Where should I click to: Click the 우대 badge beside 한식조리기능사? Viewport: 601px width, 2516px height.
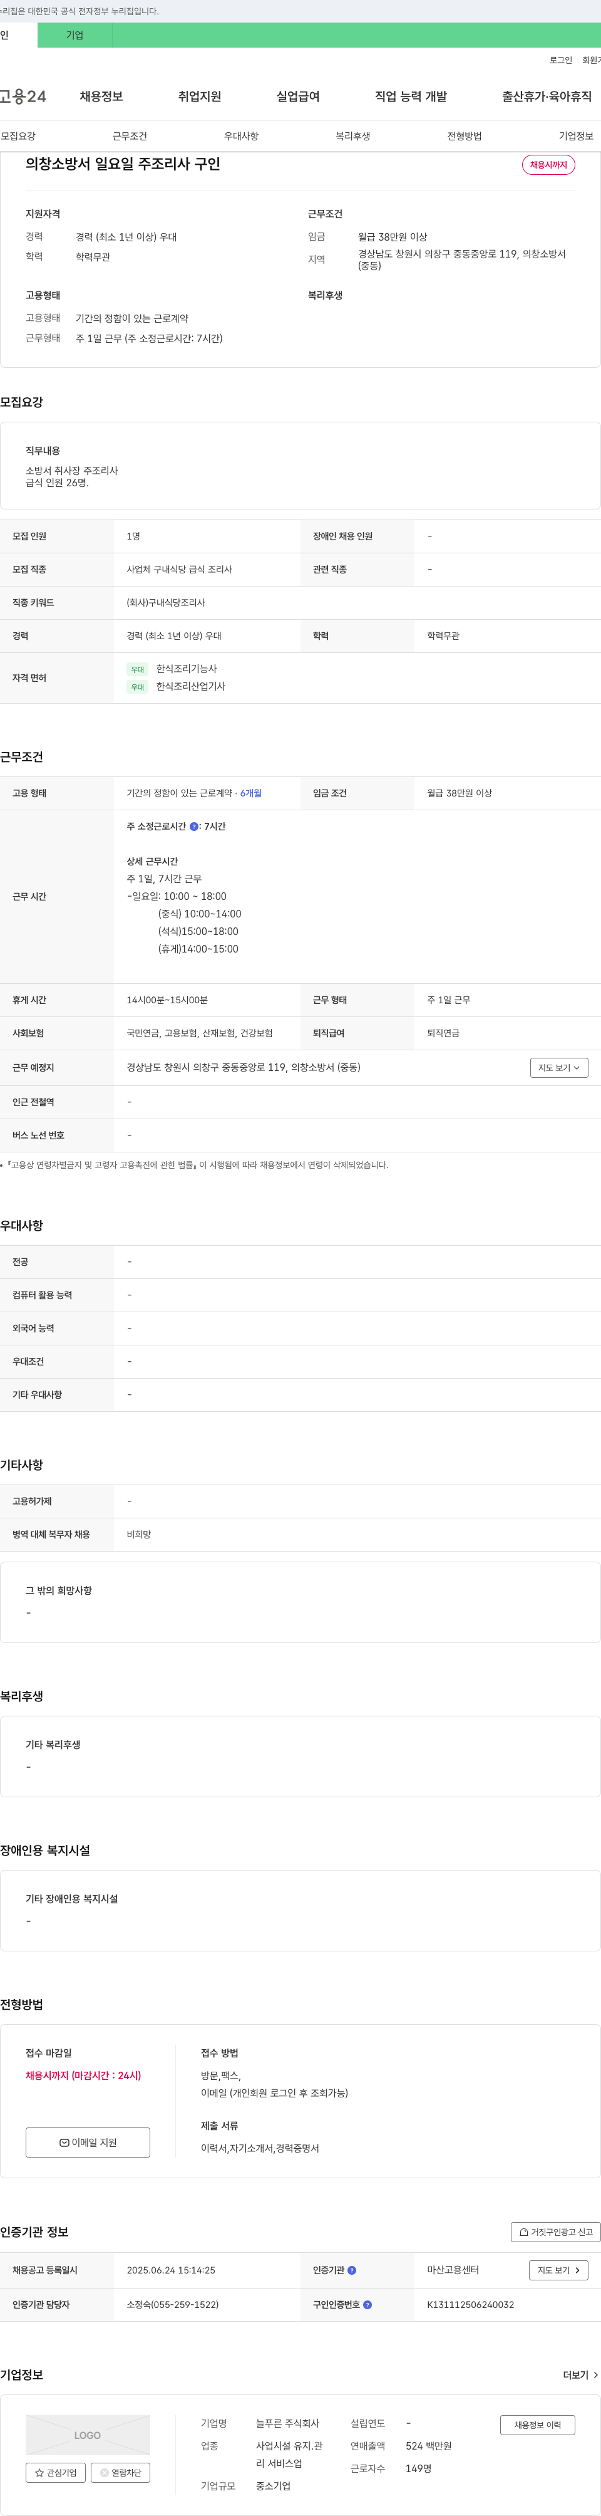click(138, 669)
